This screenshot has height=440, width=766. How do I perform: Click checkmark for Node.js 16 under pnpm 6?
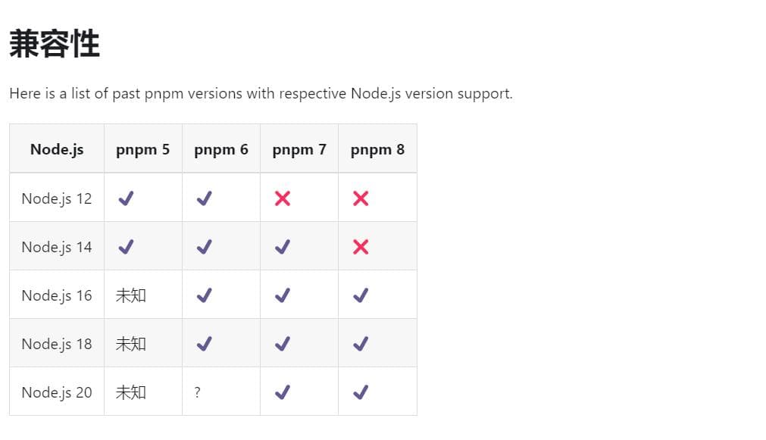[x=205, y=295]
